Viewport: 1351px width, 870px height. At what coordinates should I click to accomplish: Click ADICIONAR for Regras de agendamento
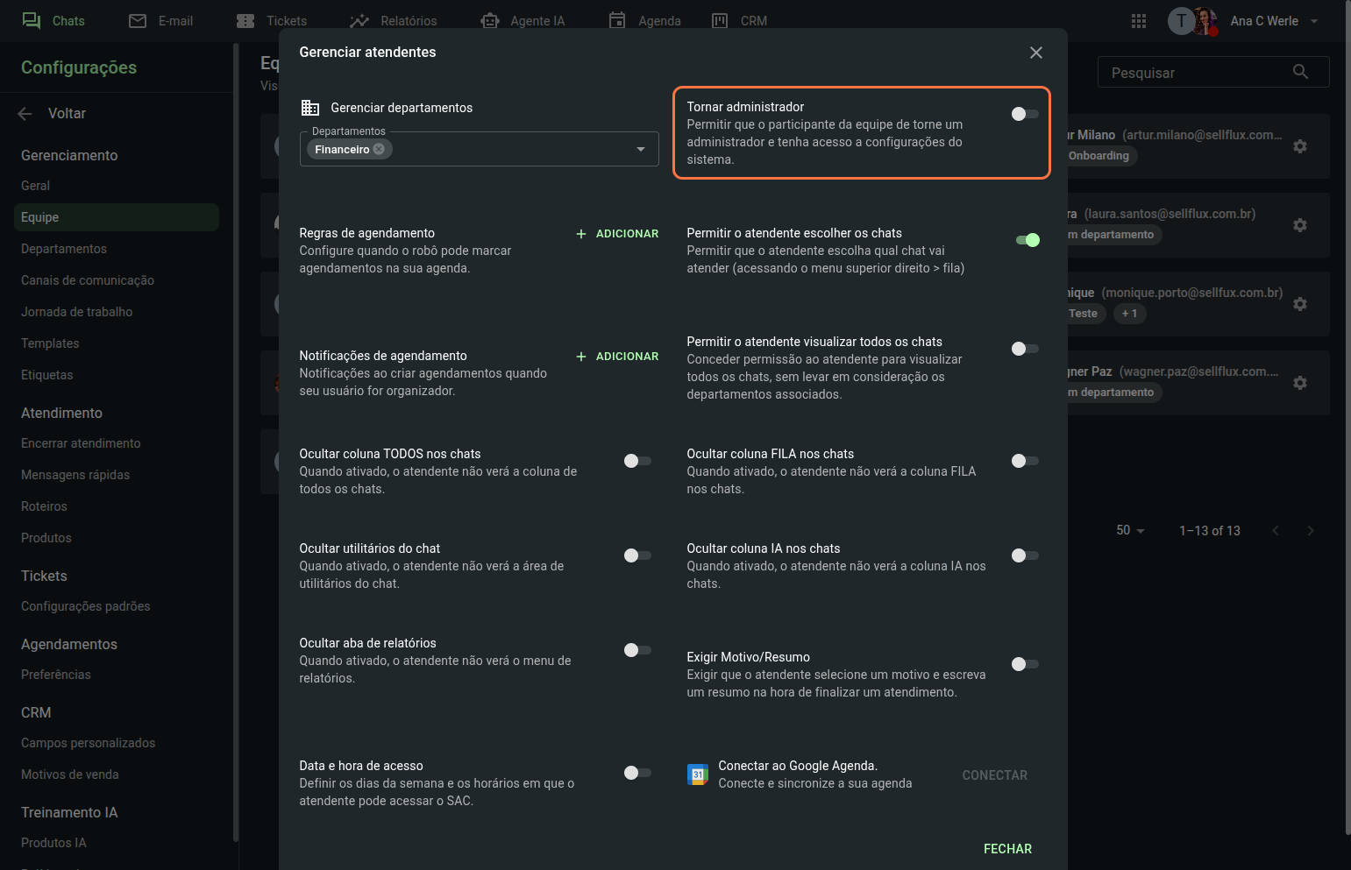coord(617,234)
